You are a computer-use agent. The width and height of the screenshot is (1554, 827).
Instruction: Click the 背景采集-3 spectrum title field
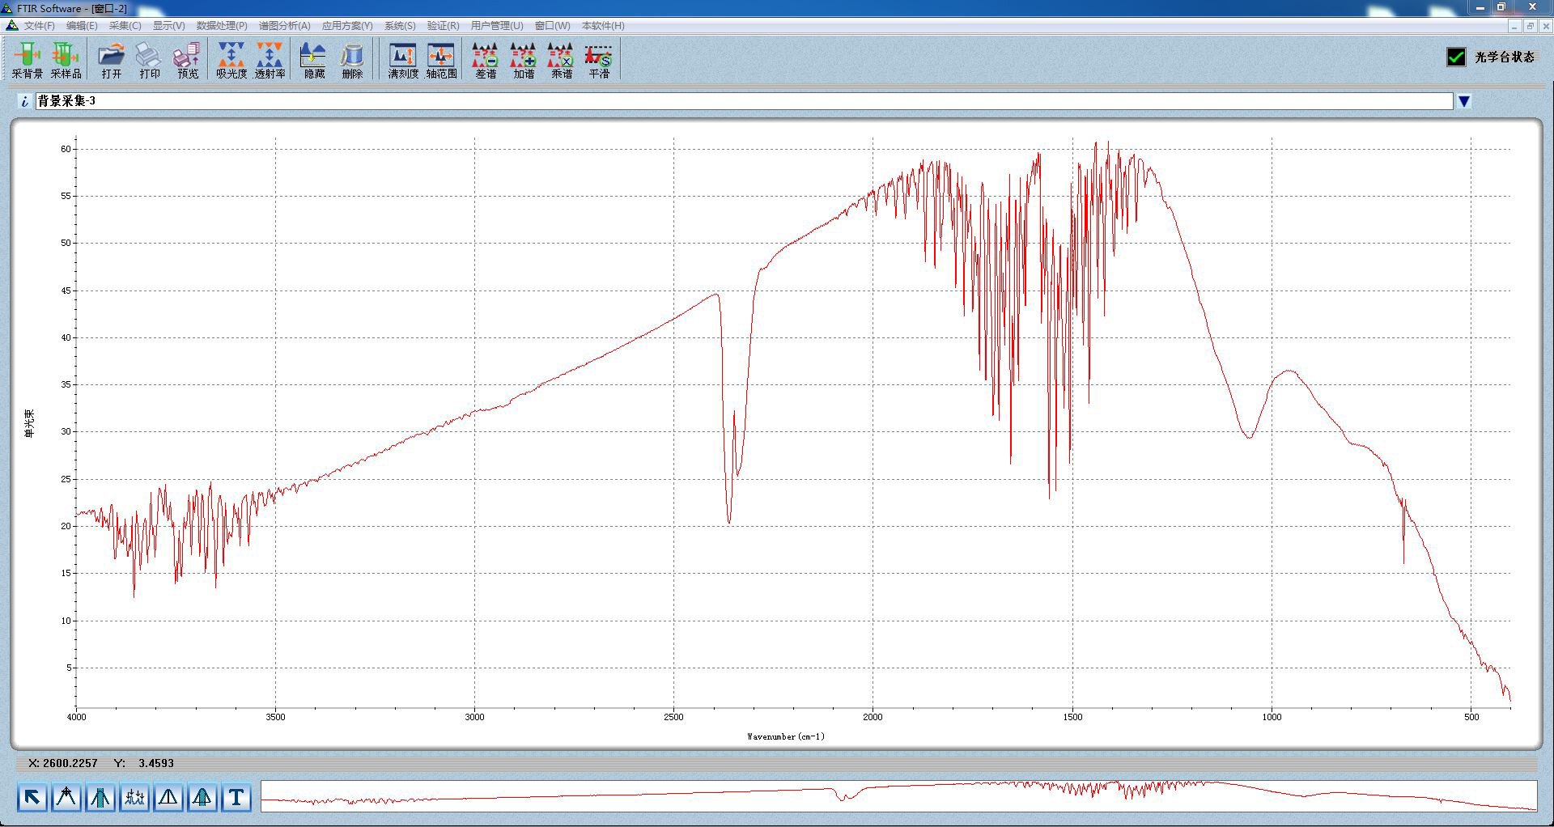coord(744,101)
